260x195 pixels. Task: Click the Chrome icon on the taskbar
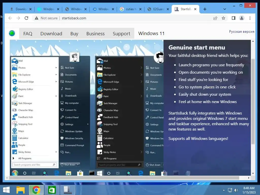[x=36, y=190]
